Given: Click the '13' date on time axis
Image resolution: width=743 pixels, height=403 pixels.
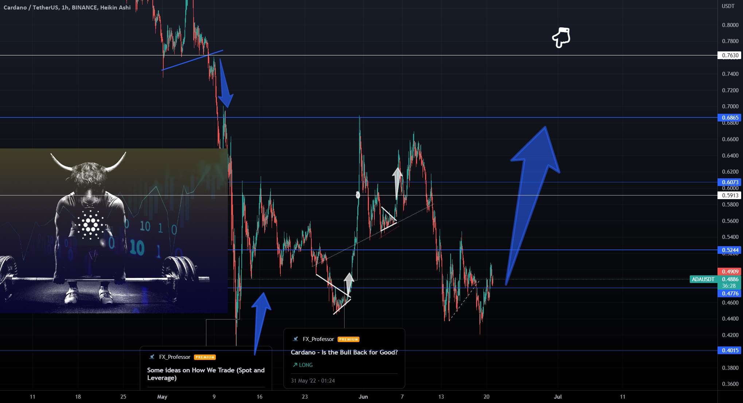Looking at the screenshot, I should click(x=441, y=397).
